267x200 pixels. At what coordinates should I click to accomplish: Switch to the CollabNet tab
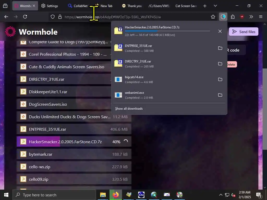coord(78,6)
